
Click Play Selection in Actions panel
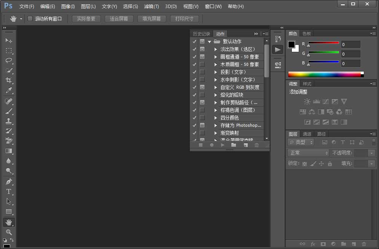(x=223, y=145)
